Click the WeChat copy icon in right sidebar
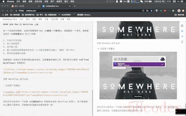 [182, 25]
